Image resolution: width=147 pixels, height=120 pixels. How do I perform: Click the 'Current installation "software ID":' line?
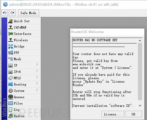pos(103,106)
